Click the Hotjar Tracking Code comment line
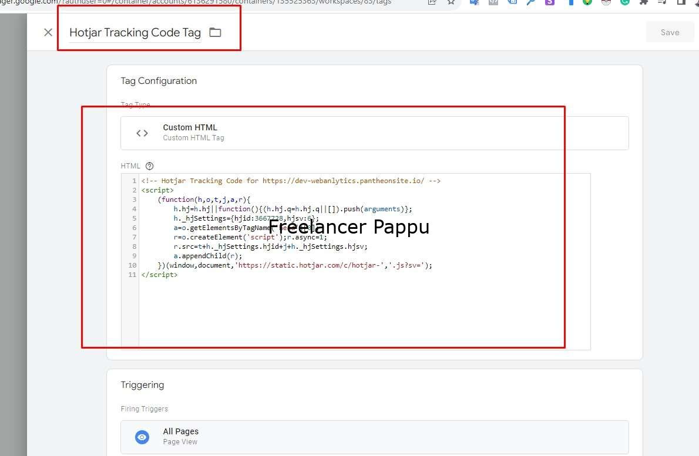Image resolution: width=699 pixels, height=456 pixels. point(291,181)
